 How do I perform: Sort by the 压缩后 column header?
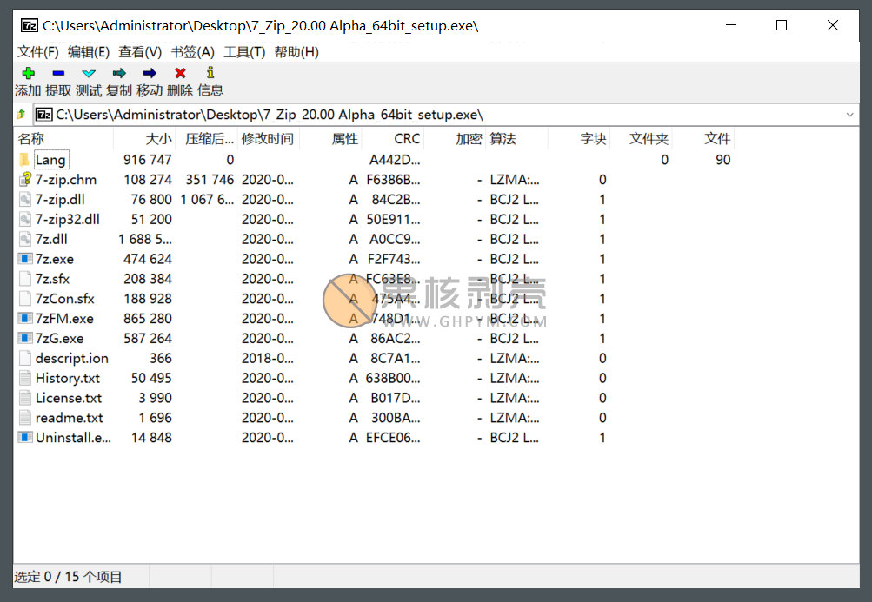coord(207,139)
